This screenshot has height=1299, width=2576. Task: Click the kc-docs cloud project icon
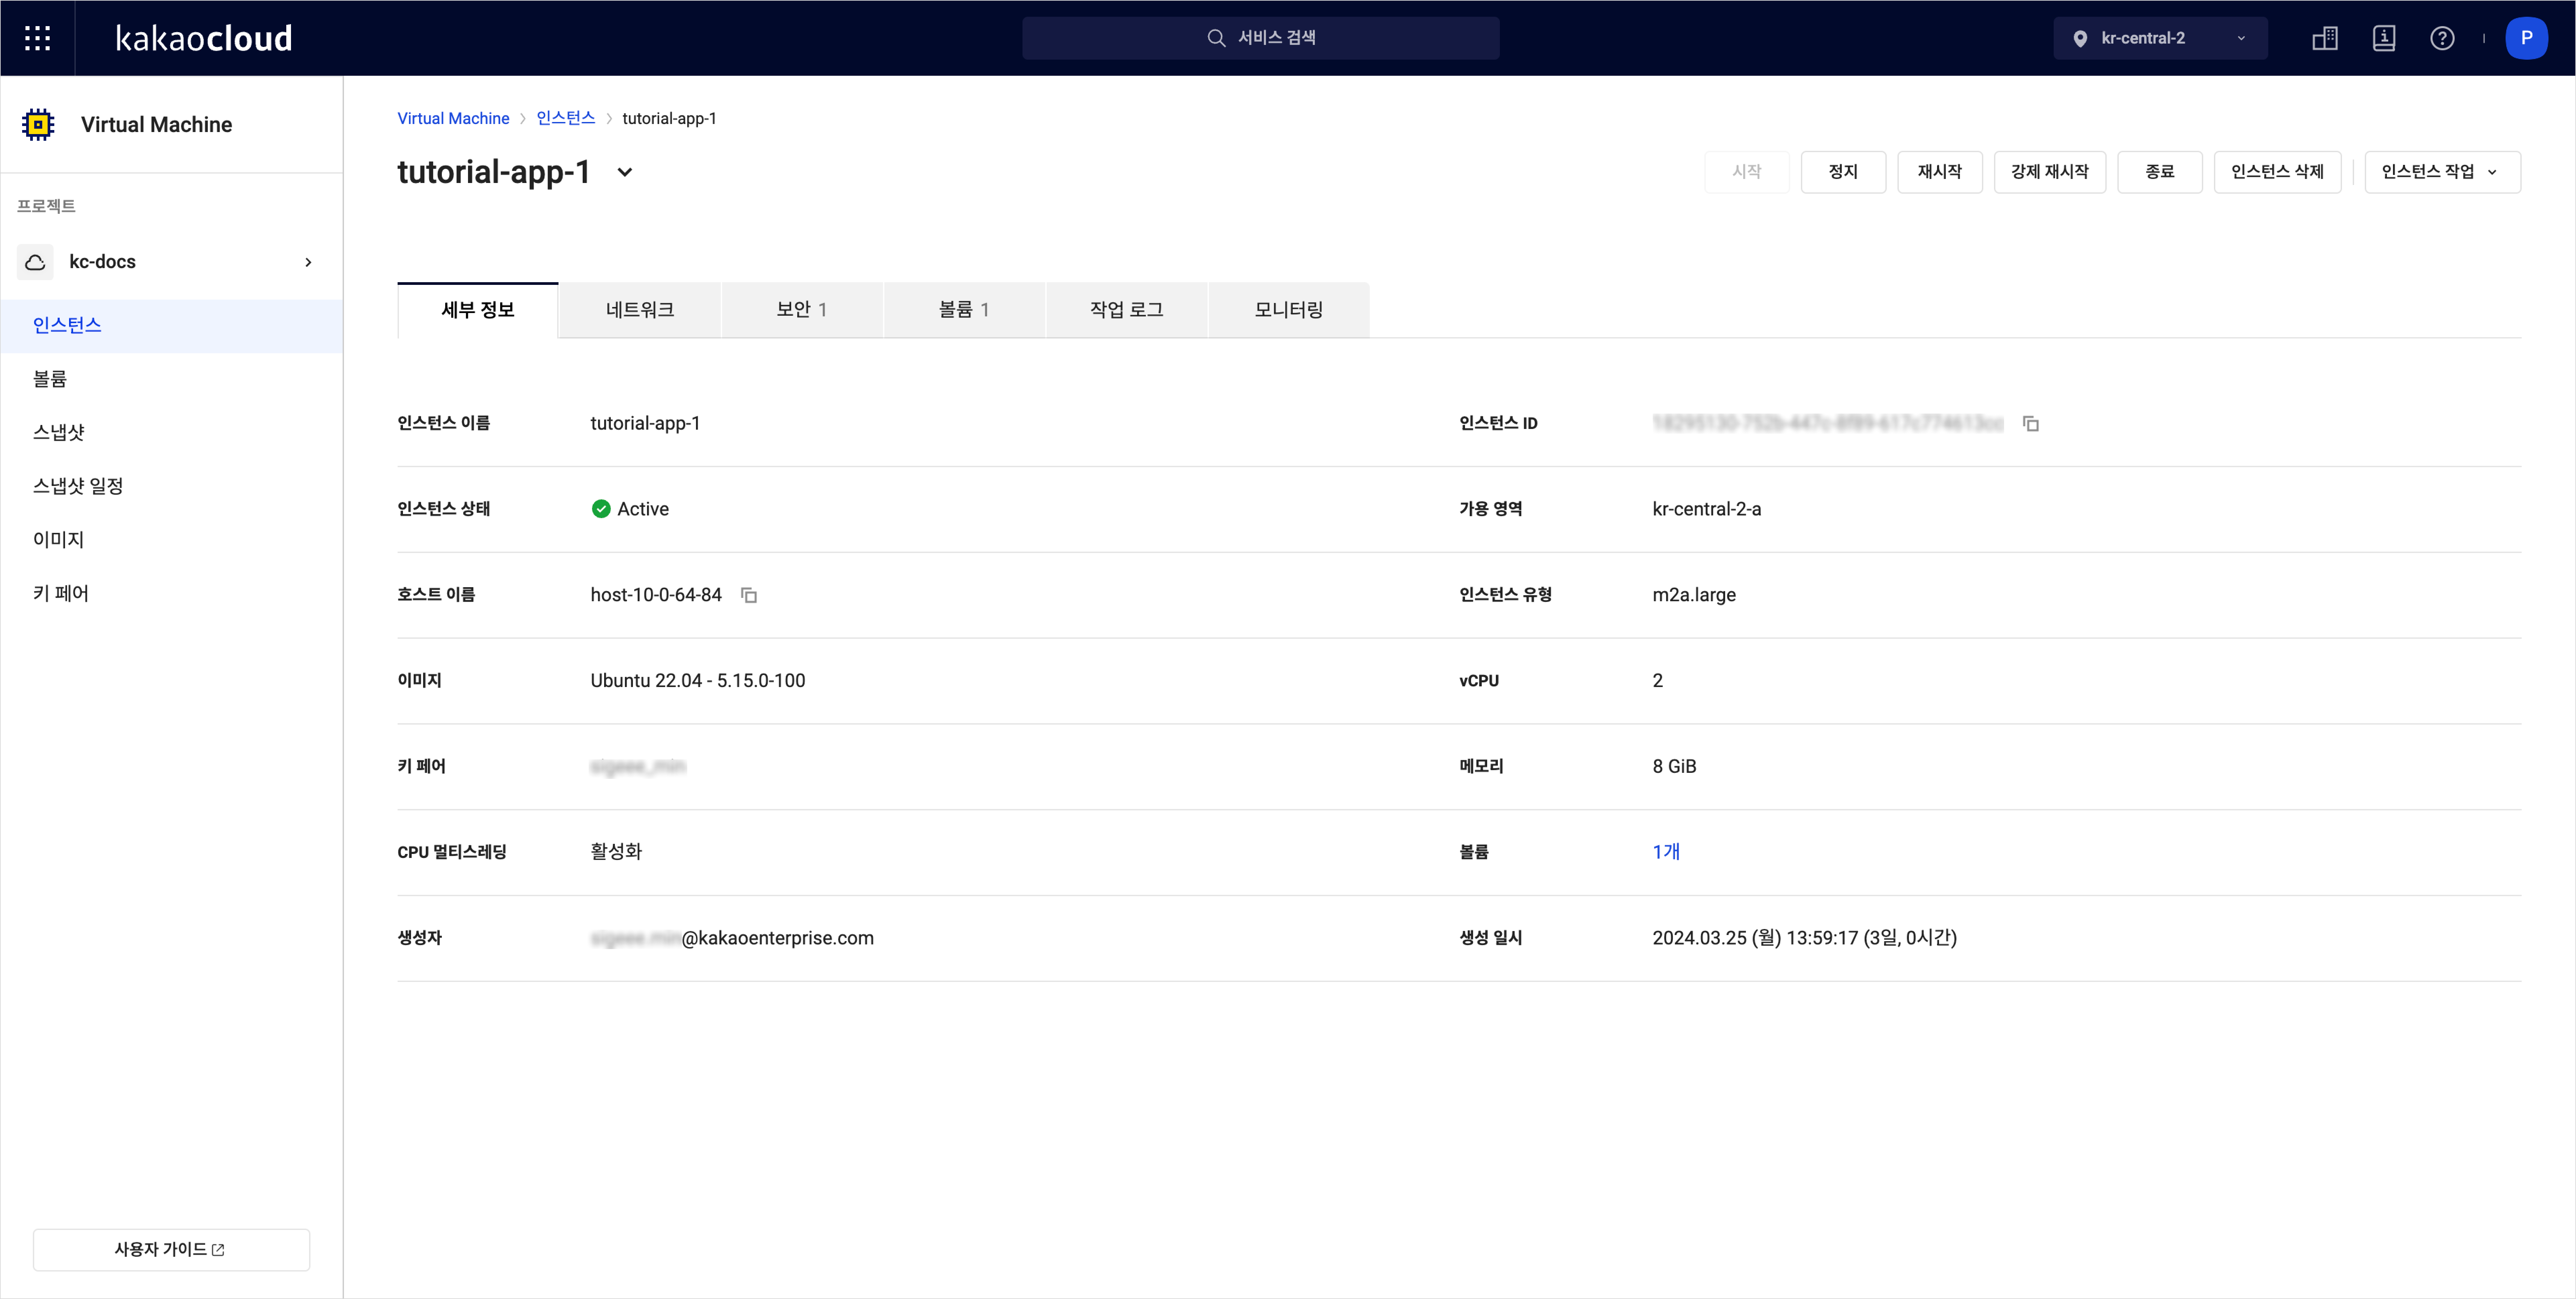pos(35,262)
